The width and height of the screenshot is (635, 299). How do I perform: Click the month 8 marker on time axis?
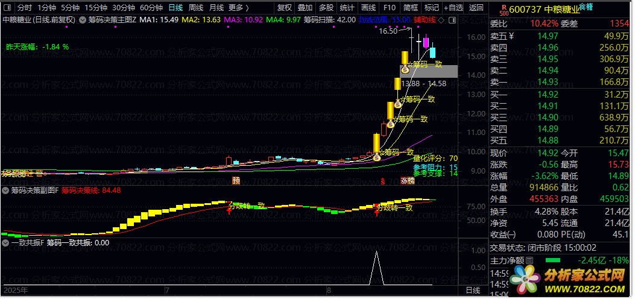click(329, 290)
